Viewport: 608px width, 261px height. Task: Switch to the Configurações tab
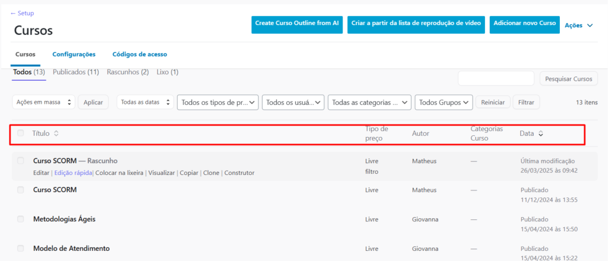[74, 54]
